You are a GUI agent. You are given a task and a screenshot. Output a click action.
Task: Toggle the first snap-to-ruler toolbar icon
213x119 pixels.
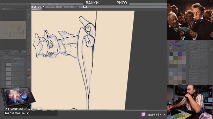pyautogui.click(x=75, y=7)
